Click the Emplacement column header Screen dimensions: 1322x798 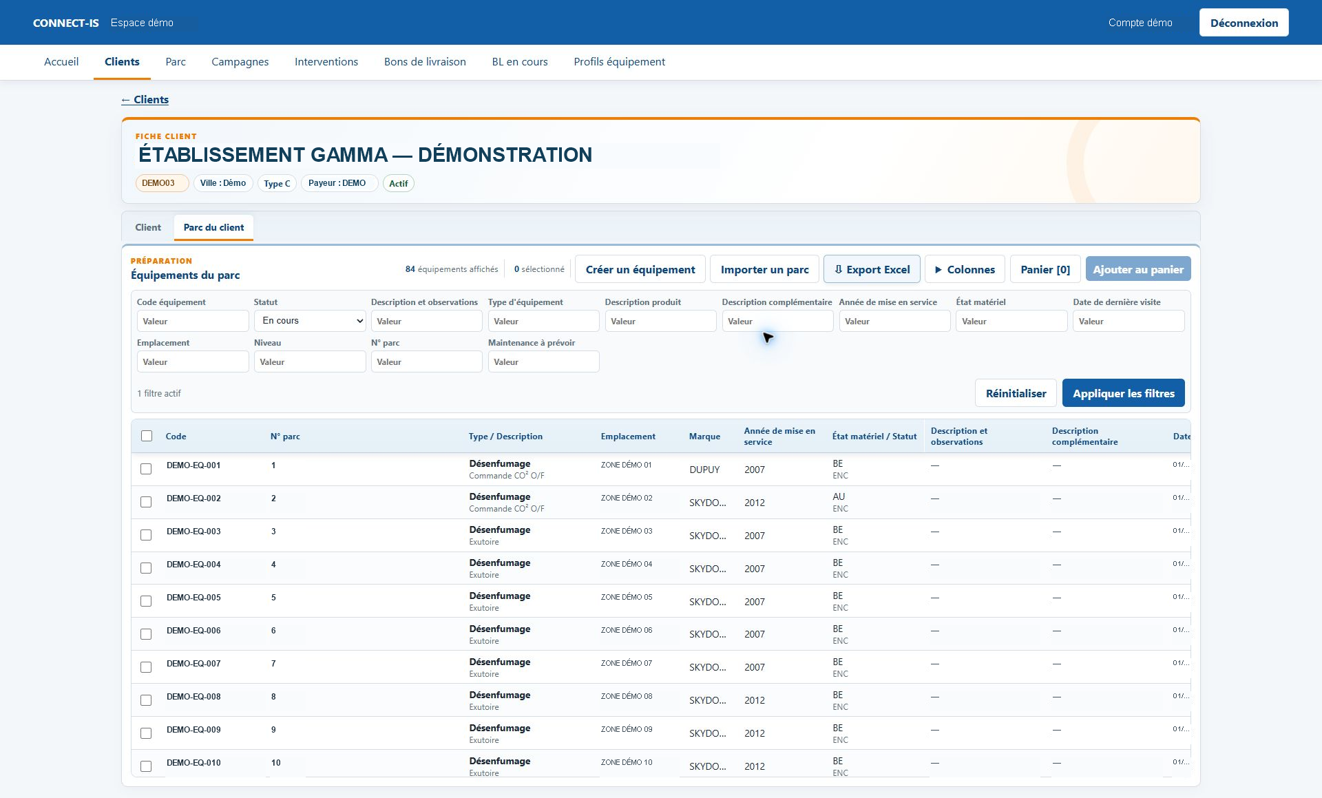pos(628,437)
